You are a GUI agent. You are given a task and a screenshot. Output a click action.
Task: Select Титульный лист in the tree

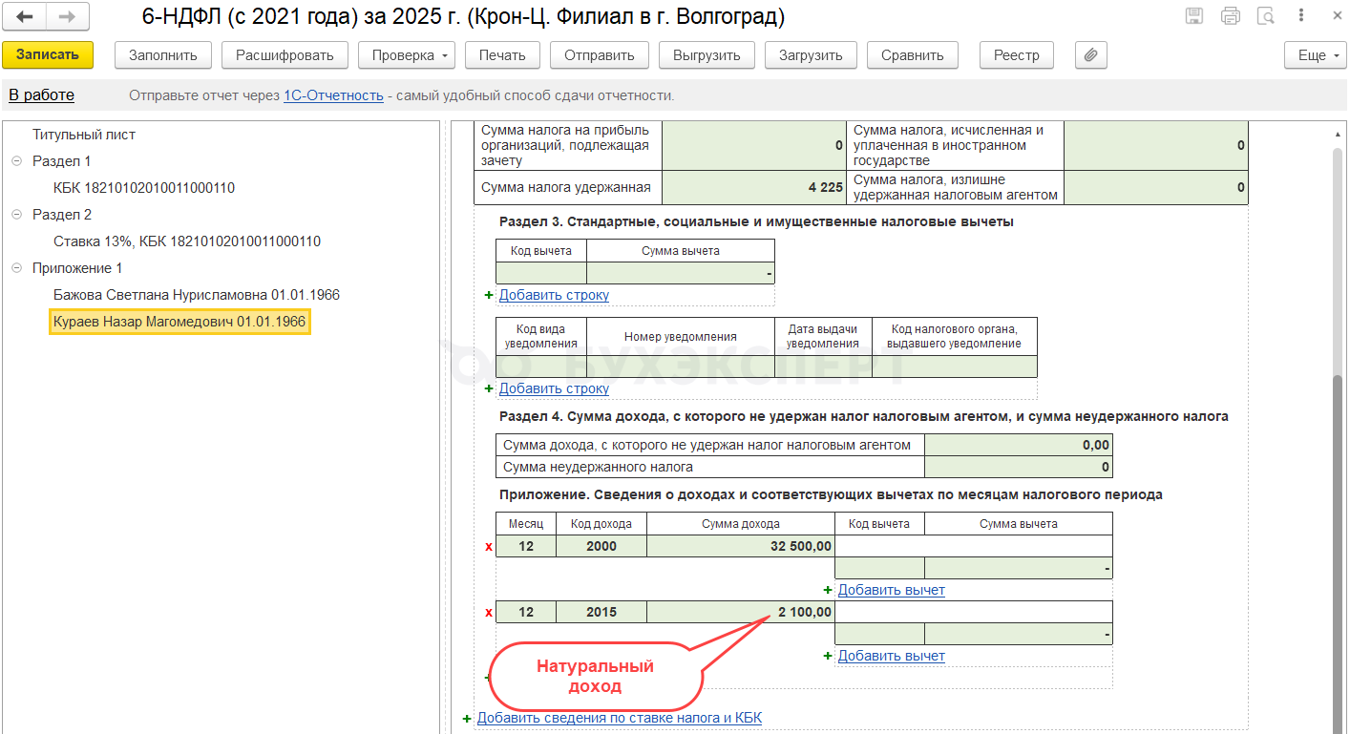tap(84, 135)
